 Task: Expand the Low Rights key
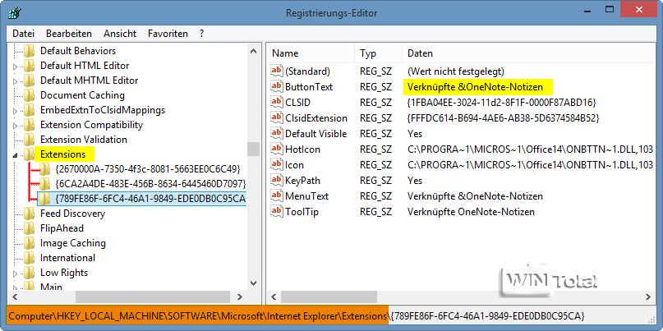click(x=16, y=274)
